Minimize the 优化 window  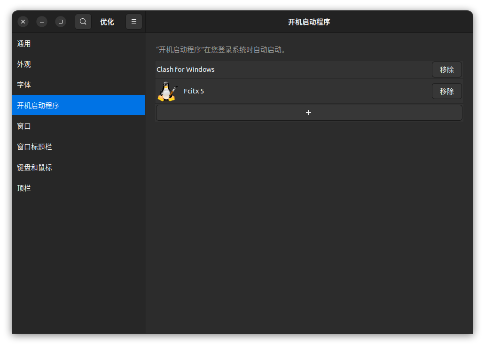click(42, 22)
